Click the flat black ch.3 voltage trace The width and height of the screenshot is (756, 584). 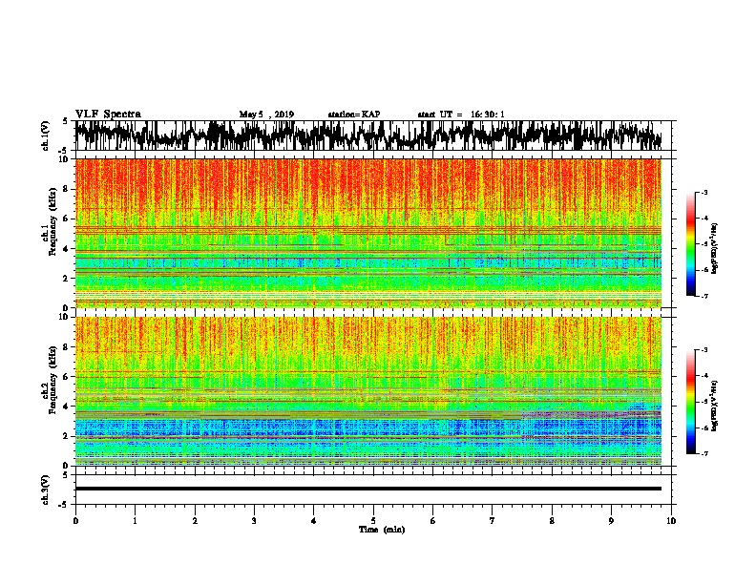[368, 489]
